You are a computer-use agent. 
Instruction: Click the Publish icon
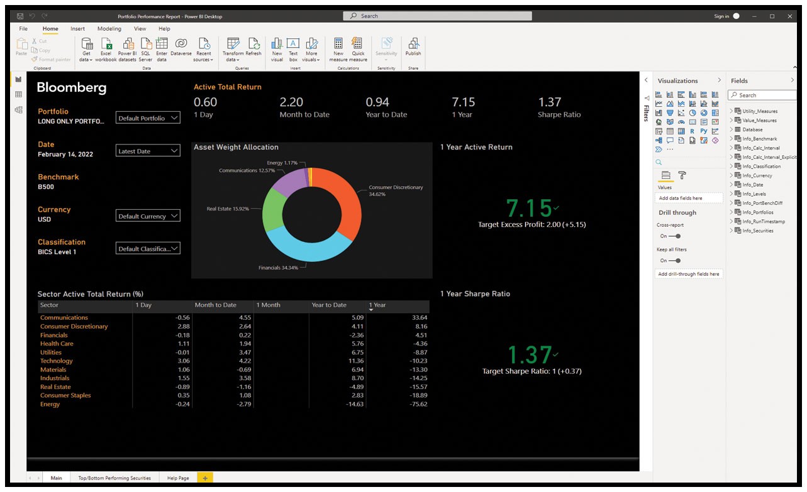coord(413,49)
